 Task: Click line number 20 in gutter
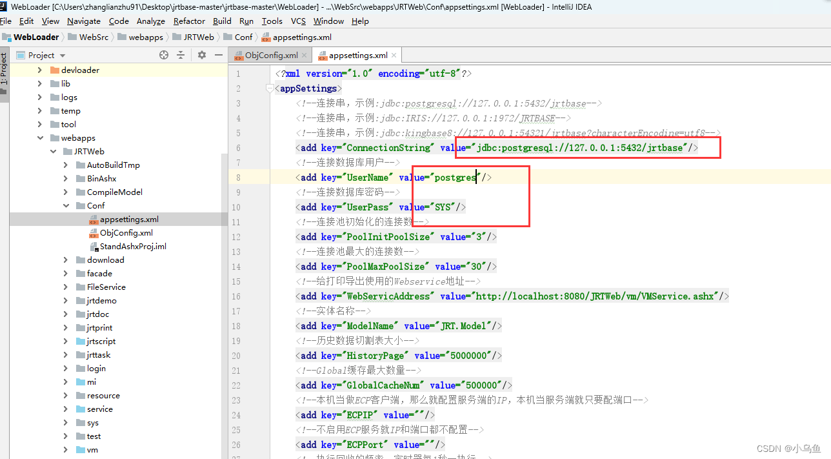(x=236, y=356)
